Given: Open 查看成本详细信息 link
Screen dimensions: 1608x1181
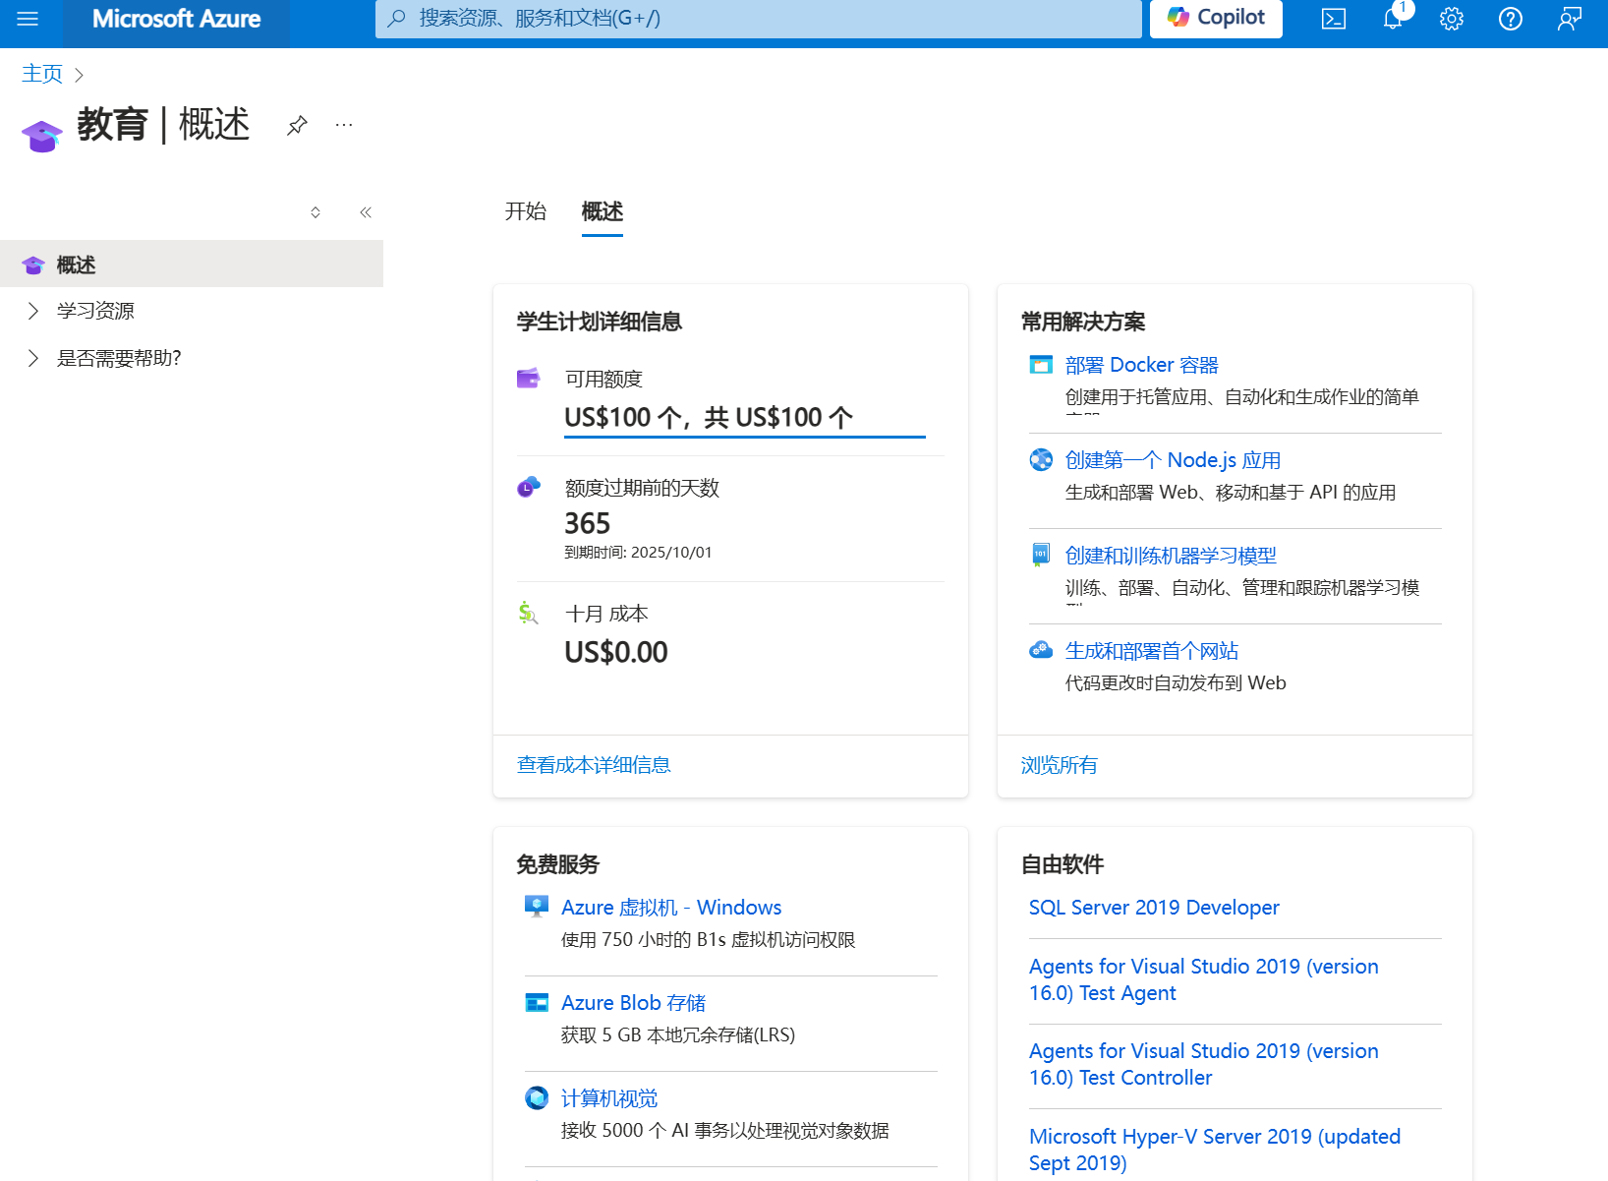Looking at the screenshot, I should [x=594, y=765].
